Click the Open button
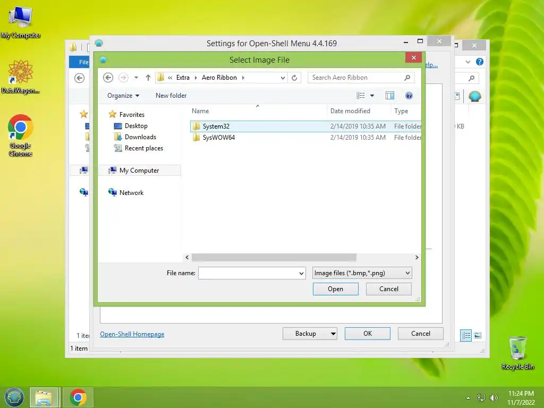This screenshot has width=544, height=408. [336, 289]
